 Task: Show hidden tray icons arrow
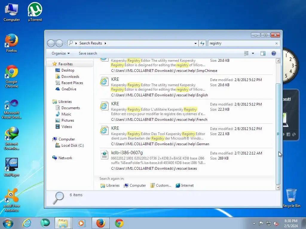pos(254,223)
